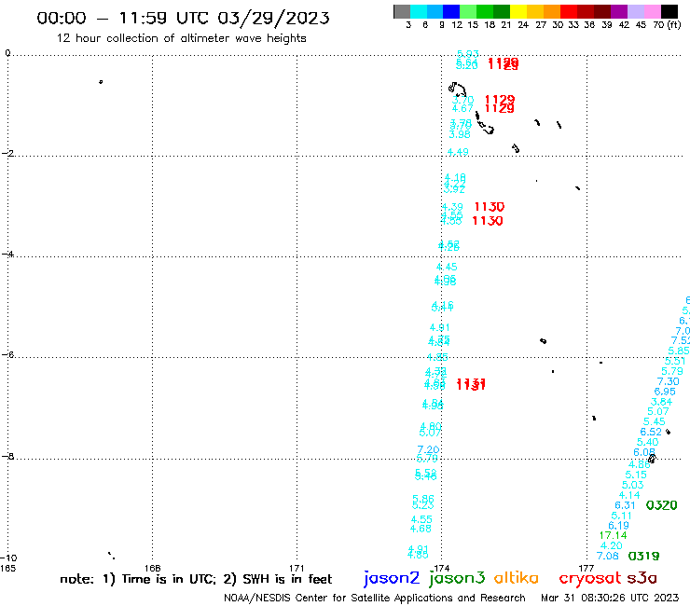Screen dimensions: 690x606
Task: Click the 4.45 wave height reading
Action: [x=447, y=268]
